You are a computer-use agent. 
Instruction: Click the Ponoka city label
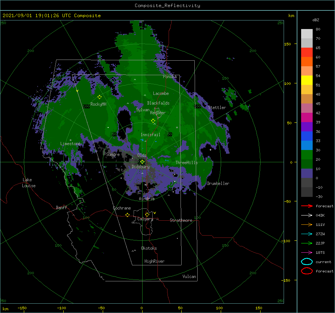(170, 77)
